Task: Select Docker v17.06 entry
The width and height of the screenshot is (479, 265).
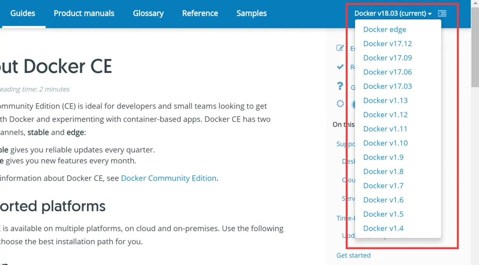Action: pyautogui.click(x=387, y=72)
